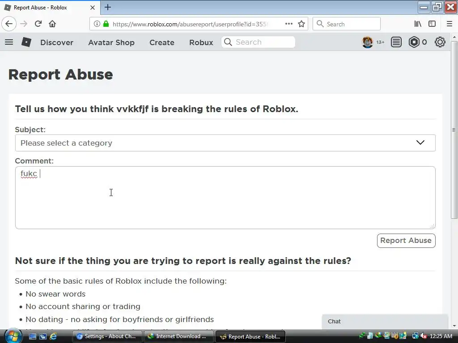Reload the page with the refresh icon
Image resolution: width=458 pixels, height=343 pixels.
pos(38,24)
